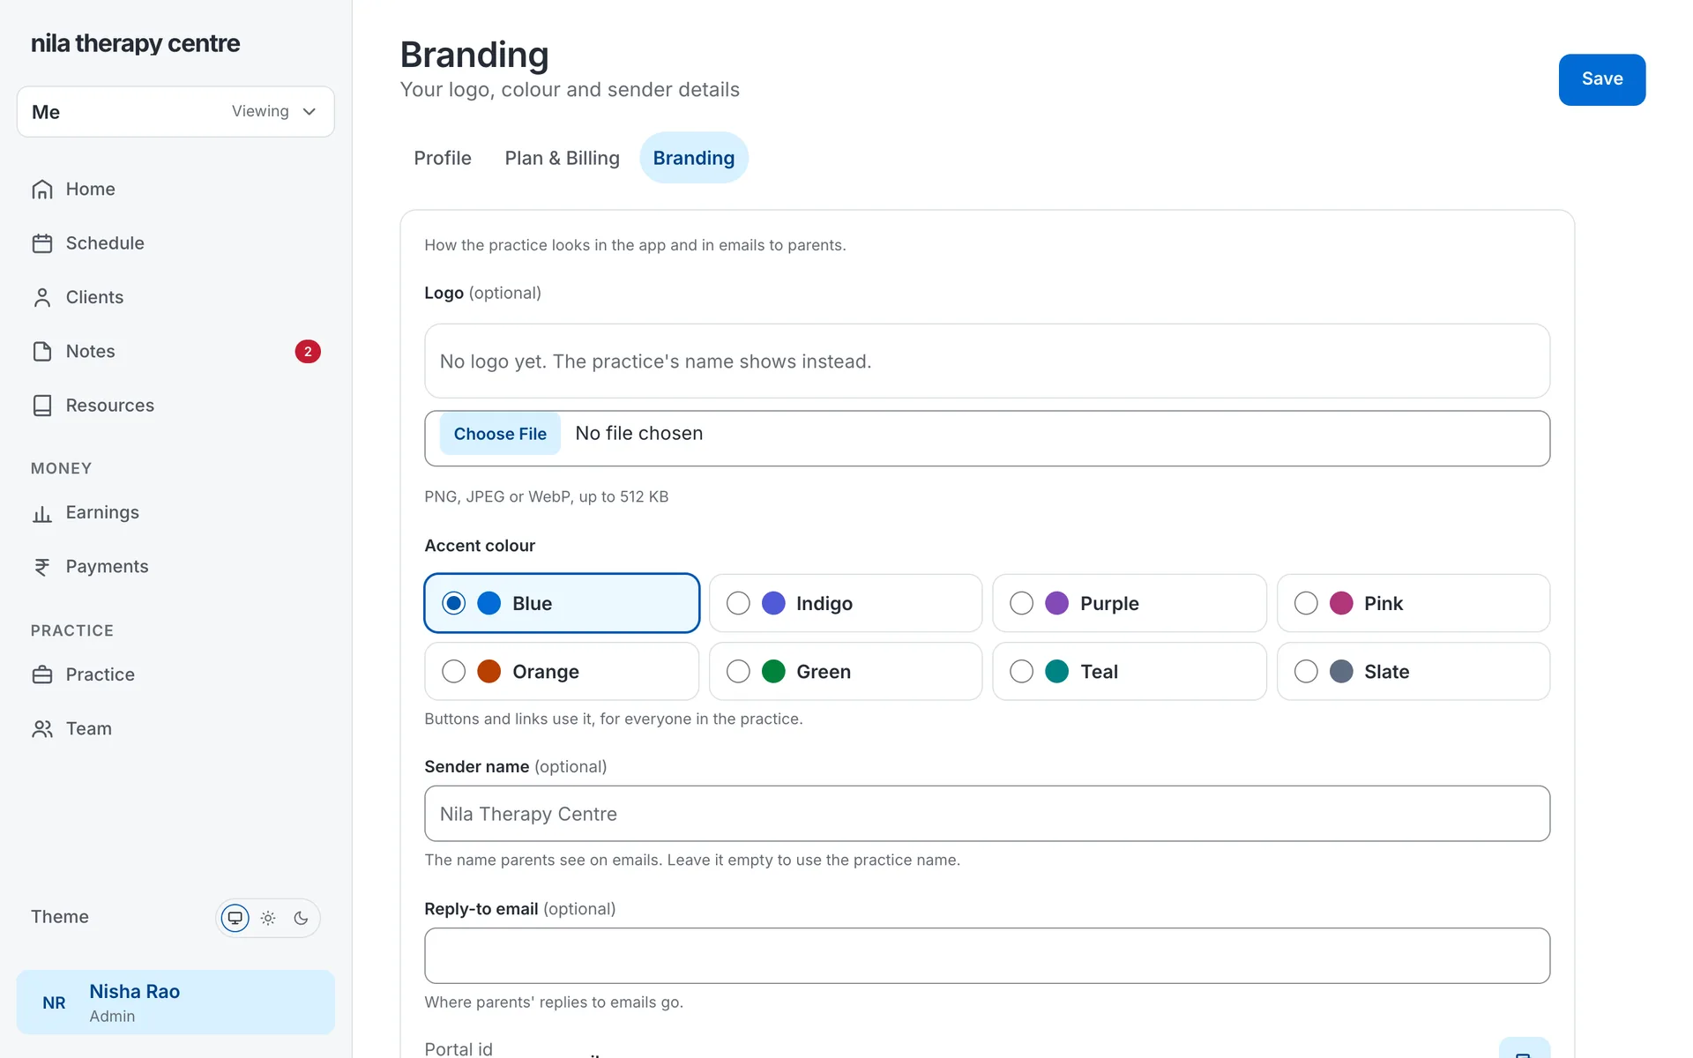Open Home from the sidebar house icon
This screenshot has height=1058, width=1693.
(x=41, y=190)
